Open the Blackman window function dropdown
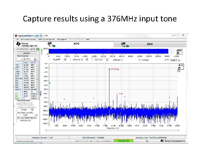This screenshot has width=200, height=150. (x=107, y=60)
